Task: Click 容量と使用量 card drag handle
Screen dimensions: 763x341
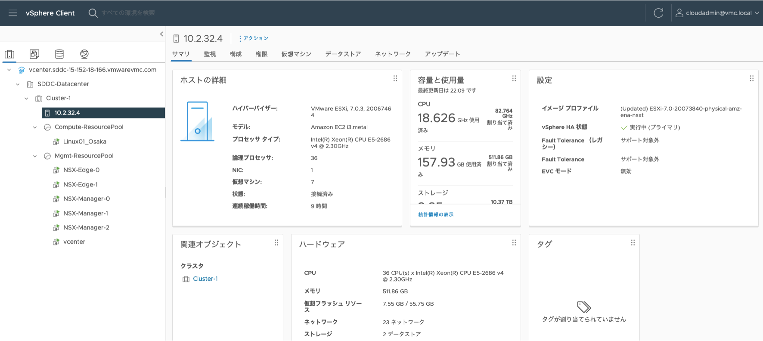Action: point(514,78)
